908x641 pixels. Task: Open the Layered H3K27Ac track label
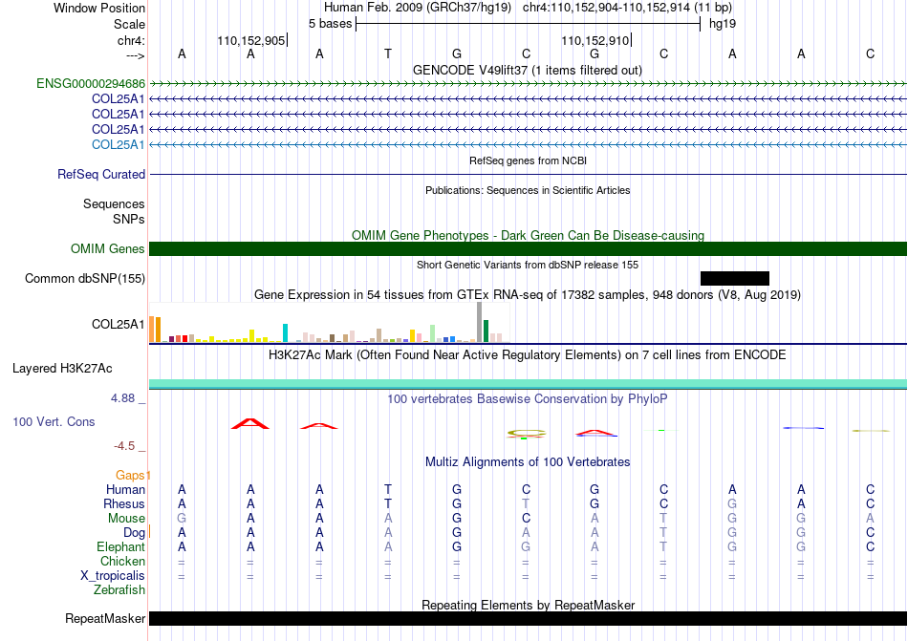pos(62,369)
